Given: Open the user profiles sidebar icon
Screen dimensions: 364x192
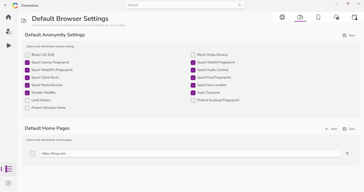Looking at the screenshot, I should tap(8, 31).
